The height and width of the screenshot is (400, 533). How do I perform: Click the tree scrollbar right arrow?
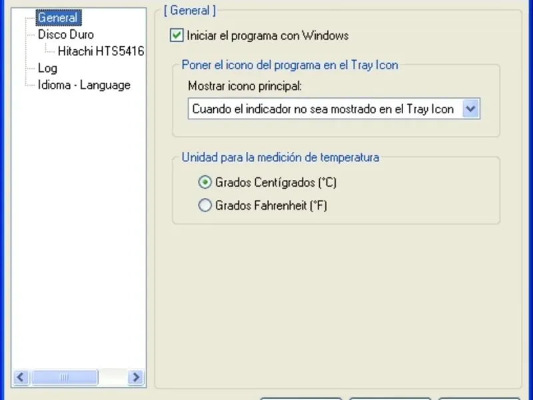pyautogui.click(x=136, y=377)
